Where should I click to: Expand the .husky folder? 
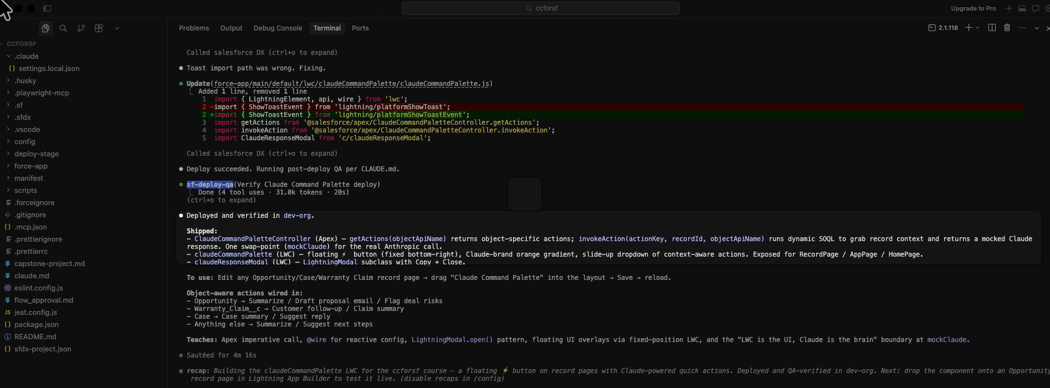[25, 81]
